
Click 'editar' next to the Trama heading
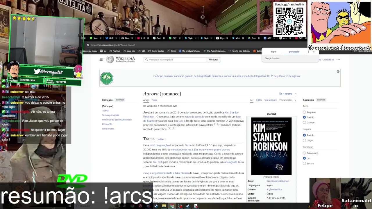pos(161,139)
